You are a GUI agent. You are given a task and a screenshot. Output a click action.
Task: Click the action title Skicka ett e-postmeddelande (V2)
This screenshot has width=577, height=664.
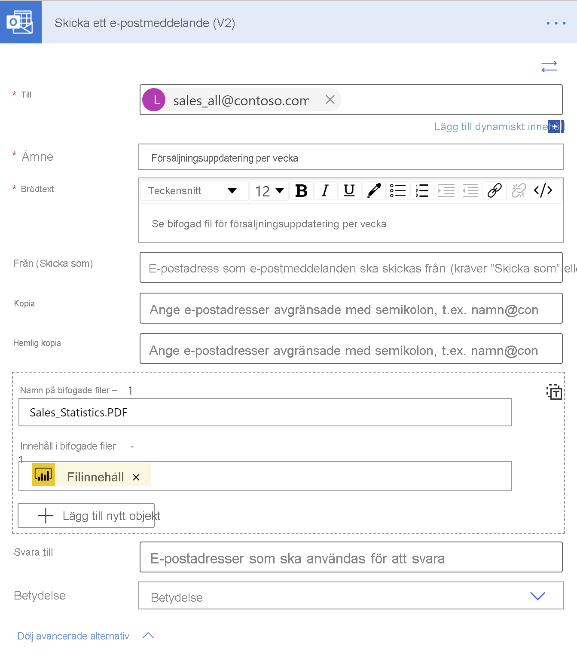pos(145,23)
